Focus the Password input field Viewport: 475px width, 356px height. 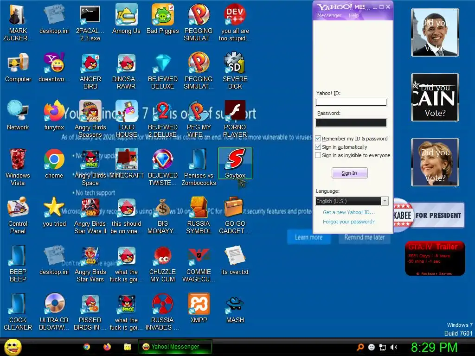point(351,122)
